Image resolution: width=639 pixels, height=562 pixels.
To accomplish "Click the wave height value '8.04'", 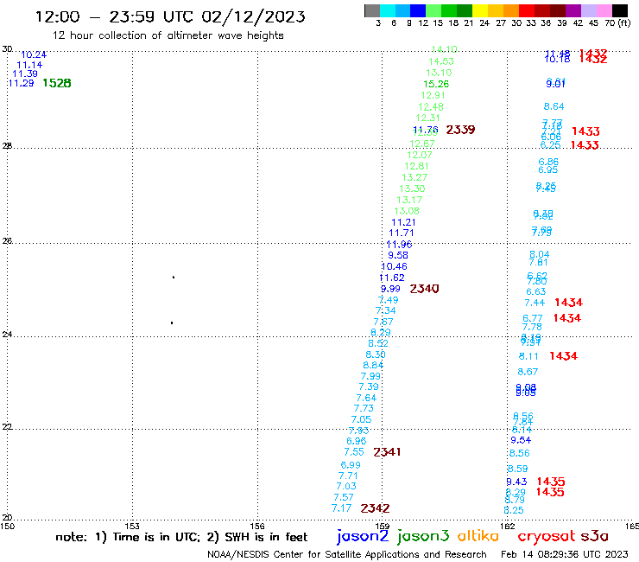I will coord(539,255).
